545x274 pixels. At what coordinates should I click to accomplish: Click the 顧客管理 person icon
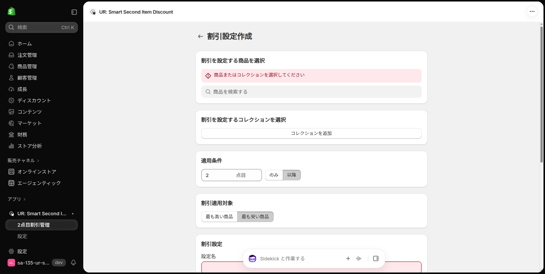(11, 78)
